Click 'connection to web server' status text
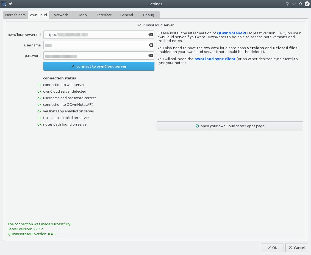The height and width of the screenshot is (255, 311). (x=64, y=85)
